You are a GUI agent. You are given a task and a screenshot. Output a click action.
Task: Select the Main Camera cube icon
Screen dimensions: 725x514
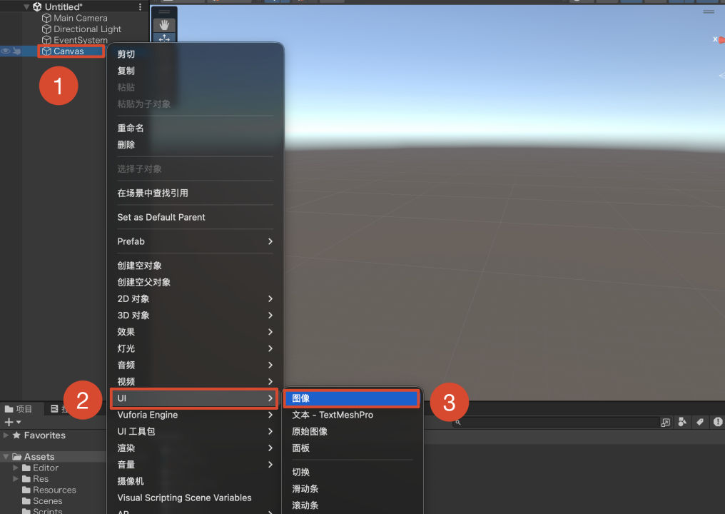coord(46,18)
